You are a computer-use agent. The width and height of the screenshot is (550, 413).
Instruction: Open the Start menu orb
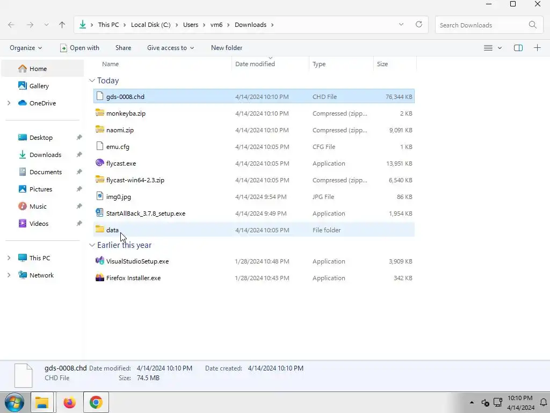[15, 402]
